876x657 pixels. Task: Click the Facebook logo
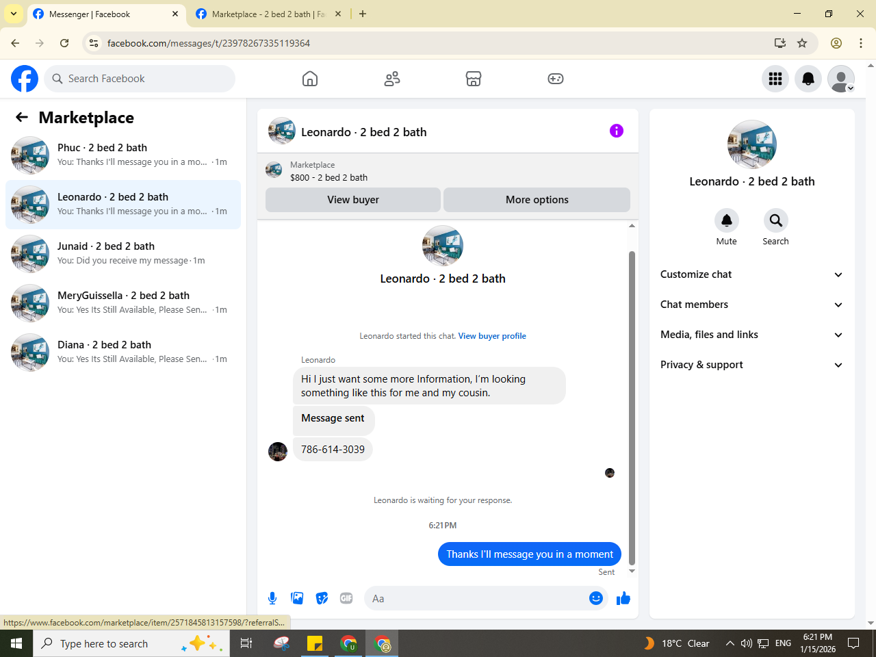[x=25, y=79]
